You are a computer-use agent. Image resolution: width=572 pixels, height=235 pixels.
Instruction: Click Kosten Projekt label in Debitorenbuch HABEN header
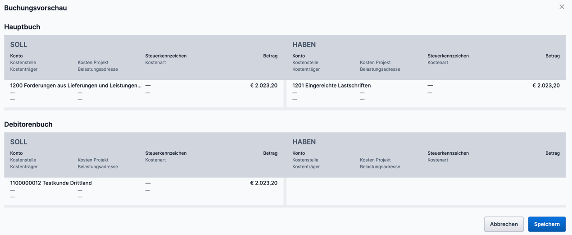pyautogui.click(x=375, y=160)
